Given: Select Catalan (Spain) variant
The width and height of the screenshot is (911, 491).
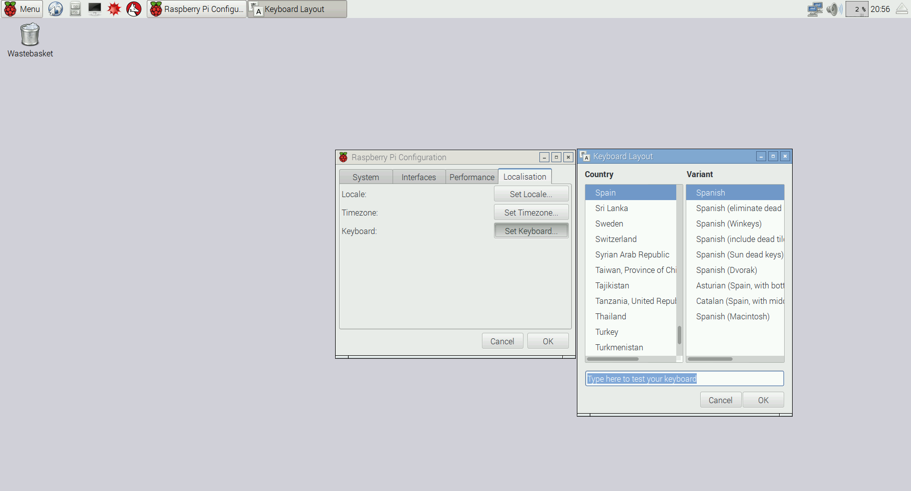Looking at the screenshot, I should coord(735,301).
